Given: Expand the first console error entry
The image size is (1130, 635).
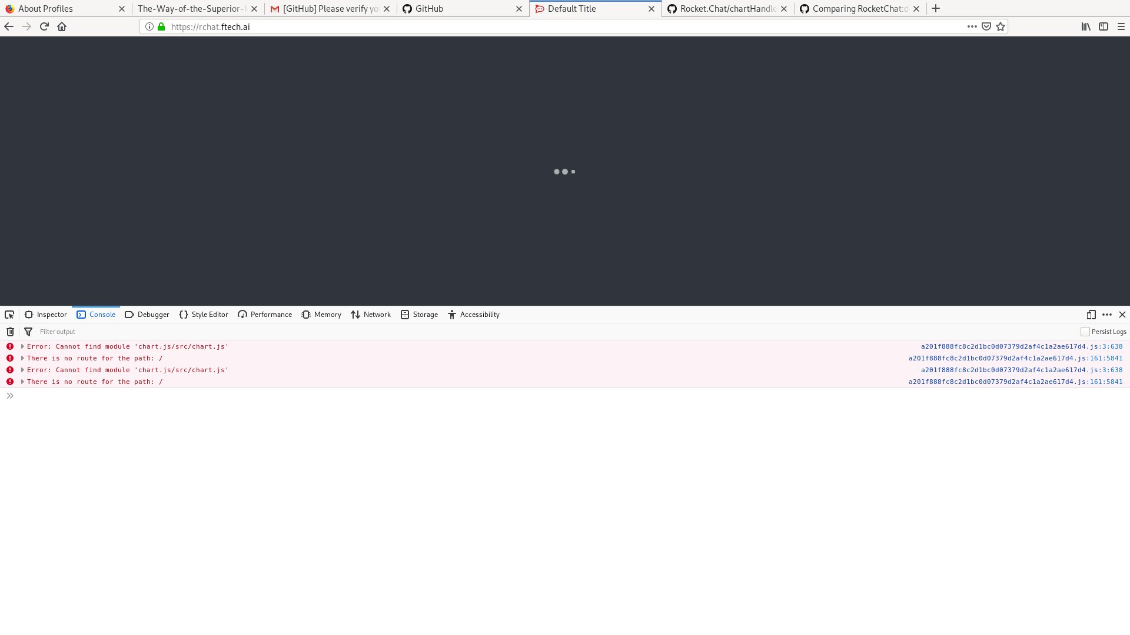Looking at the screenshot, I should pos(22,346).
